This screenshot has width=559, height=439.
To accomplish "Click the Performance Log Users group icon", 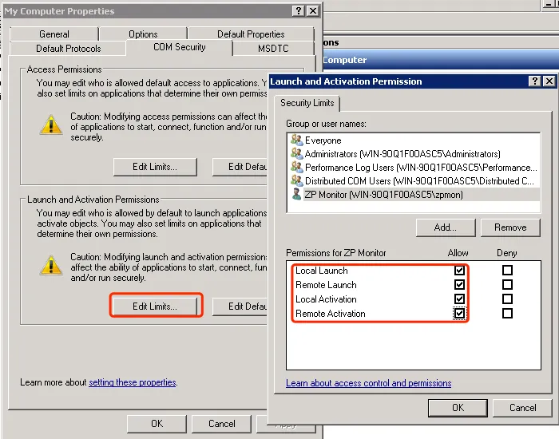I will tap(296, 167).
